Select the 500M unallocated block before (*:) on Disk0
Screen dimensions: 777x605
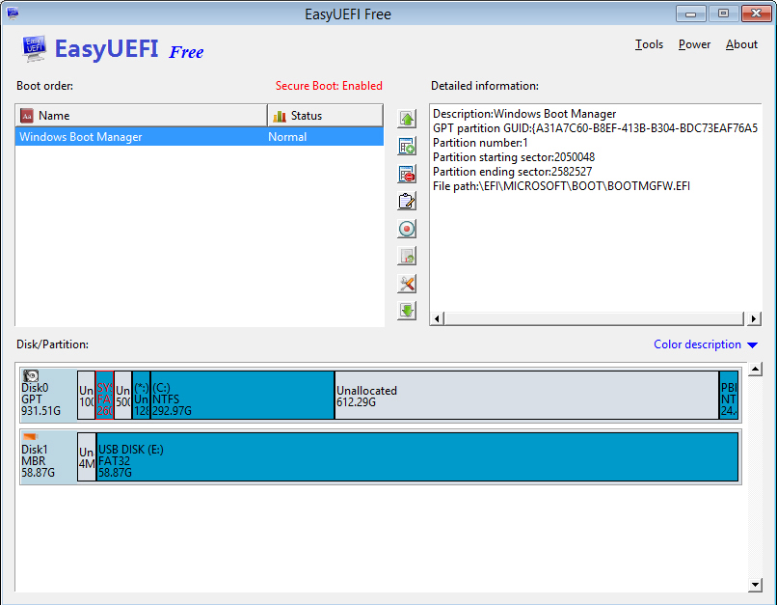[x=122, y=396]
